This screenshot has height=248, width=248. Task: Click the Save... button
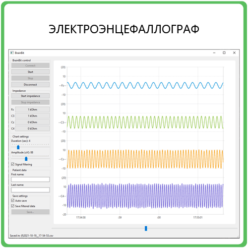(30, 212)
